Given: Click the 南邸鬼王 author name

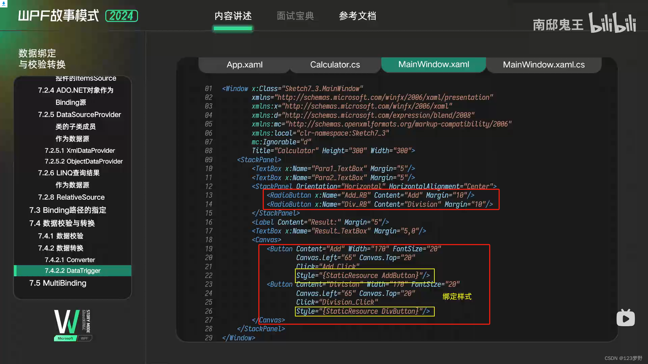Looking at the screenshot, I should [558, 25].
